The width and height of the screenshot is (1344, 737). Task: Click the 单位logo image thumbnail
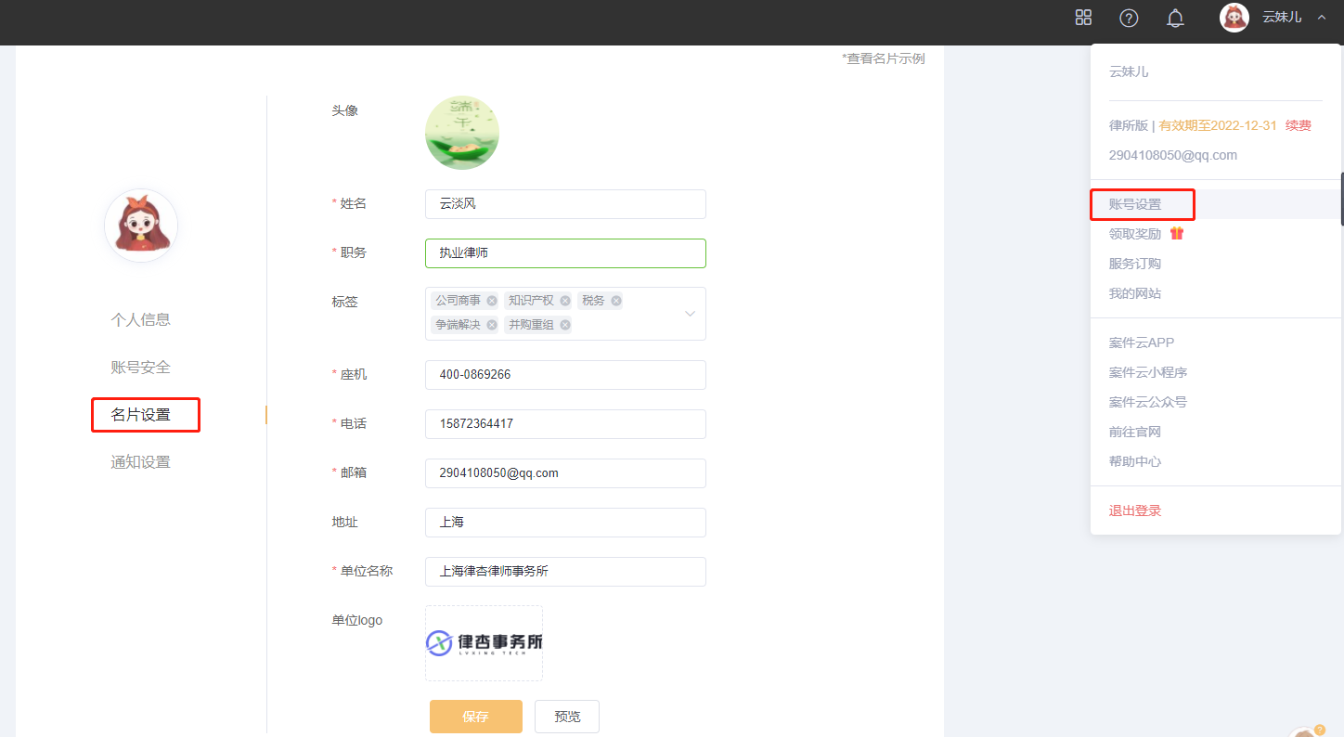pyautogui.click(x=484, y=643)
